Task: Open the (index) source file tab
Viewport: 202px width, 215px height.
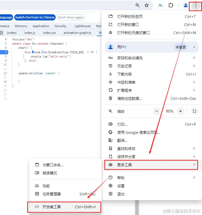Action: point(11,33)
